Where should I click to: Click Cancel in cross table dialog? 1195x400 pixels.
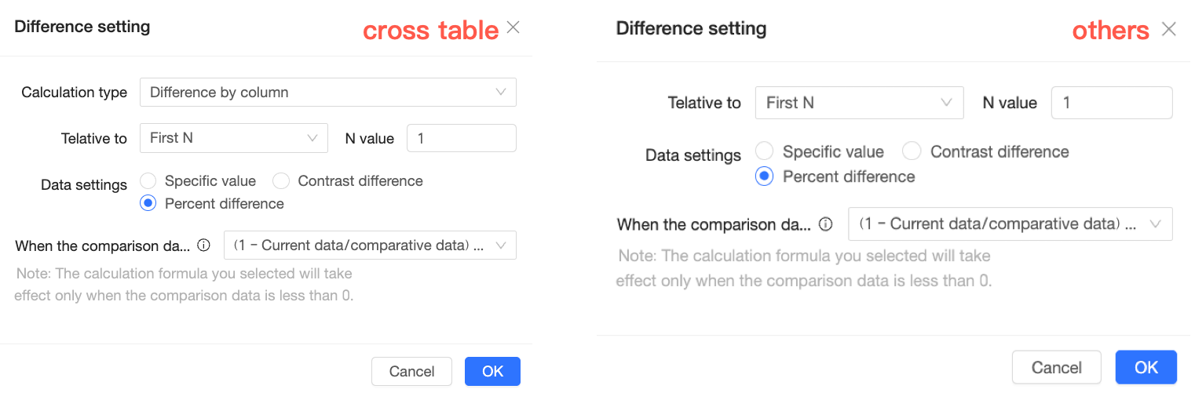pyautogui.click(x=411, y=372)
